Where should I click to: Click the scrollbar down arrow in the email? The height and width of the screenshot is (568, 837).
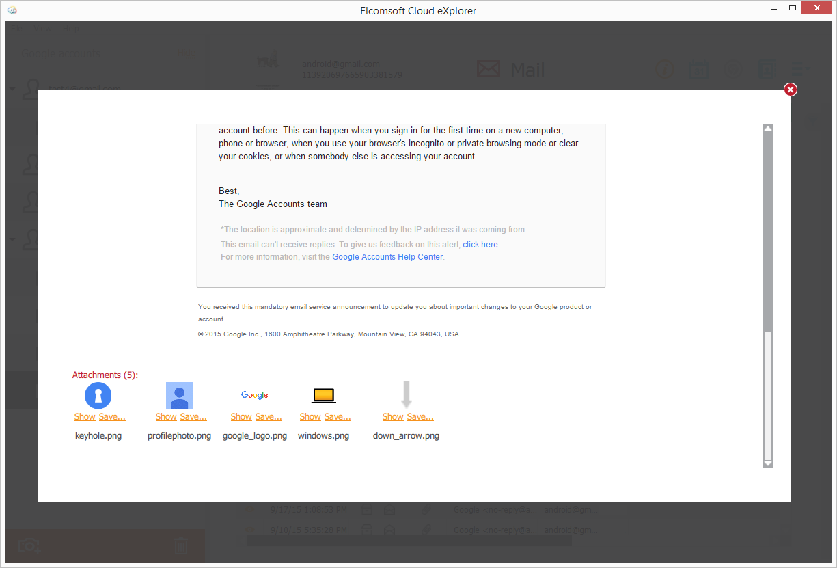(x=767, y=463)
